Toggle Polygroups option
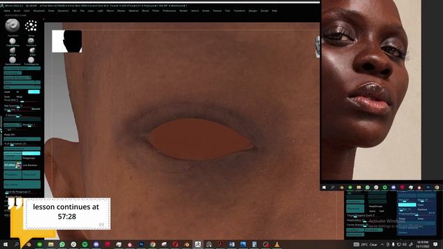The height and width of the screenshot is (249, 443). click(29, 158)
